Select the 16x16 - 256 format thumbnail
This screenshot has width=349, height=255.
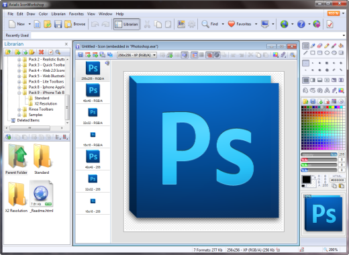pos(93,204)
